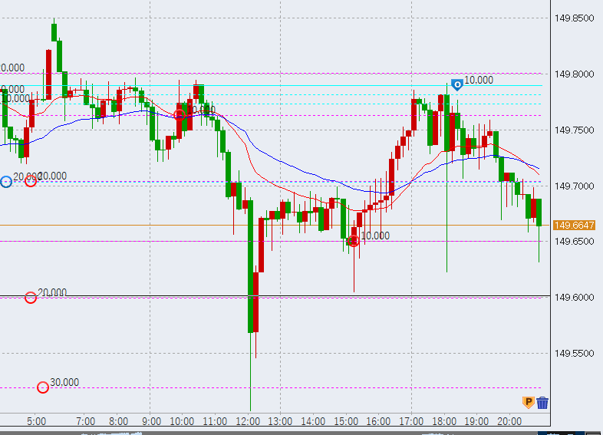603x435 pixels.
Task: Click the 149.7500 price axis label
Action: [575, 130]
